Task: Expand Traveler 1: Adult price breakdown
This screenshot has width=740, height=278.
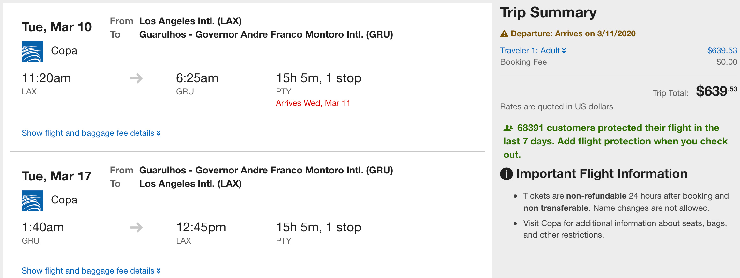Action: click(x=533, y=50)
